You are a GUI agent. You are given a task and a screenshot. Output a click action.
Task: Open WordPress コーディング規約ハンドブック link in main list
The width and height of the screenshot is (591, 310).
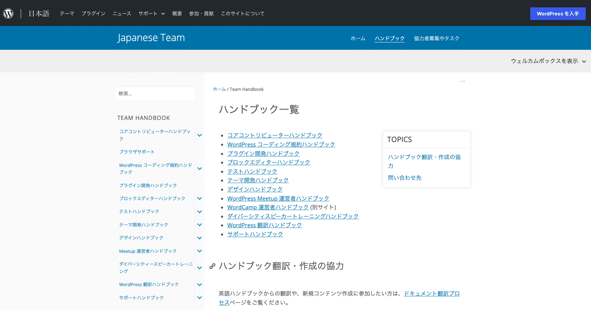pyautogui.click(x=281, y=144)
